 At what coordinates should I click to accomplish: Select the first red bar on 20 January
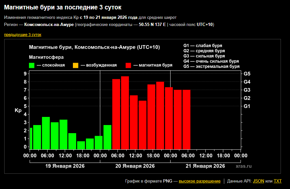(x=116, y=114)
